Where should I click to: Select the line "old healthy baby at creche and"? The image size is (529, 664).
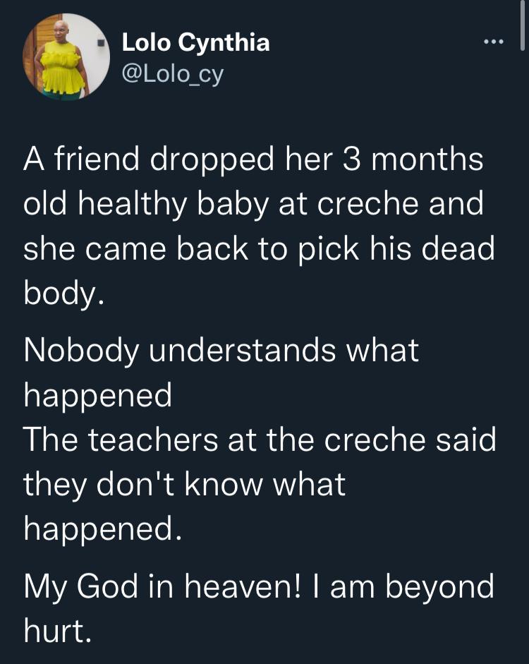point(253,205)
